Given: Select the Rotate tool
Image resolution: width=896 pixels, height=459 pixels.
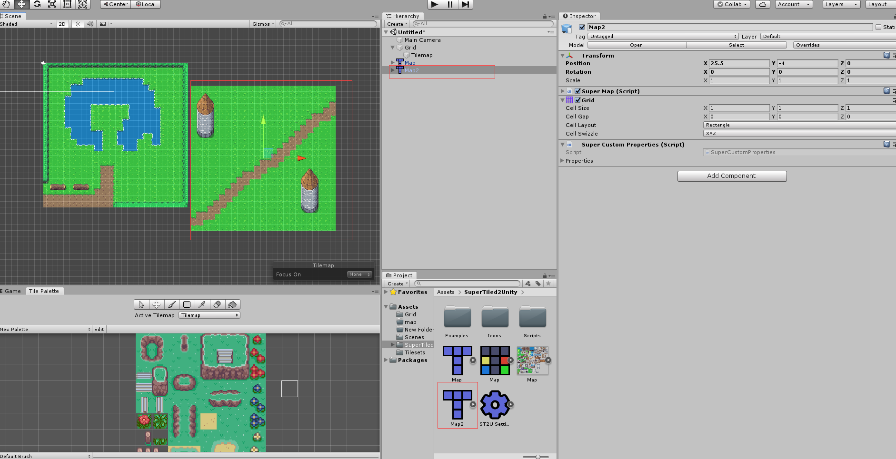Looking at the screenshot, I should tap(37, 4).
